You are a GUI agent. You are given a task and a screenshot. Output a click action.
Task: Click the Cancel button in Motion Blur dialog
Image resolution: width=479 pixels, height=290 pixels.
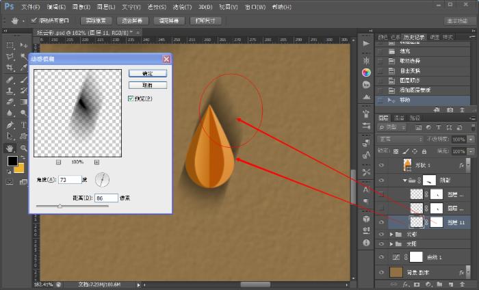pyautogui.click(x=148, y=85)
